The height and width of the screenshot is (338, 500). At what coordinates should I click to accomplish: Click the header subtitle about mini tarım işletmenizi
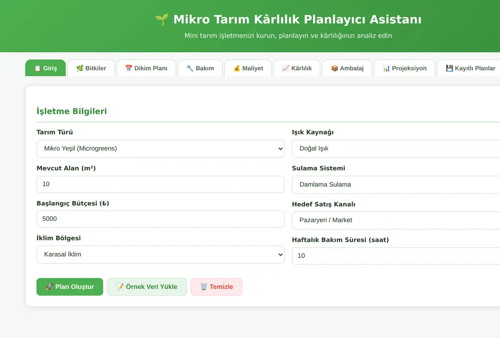288,36
